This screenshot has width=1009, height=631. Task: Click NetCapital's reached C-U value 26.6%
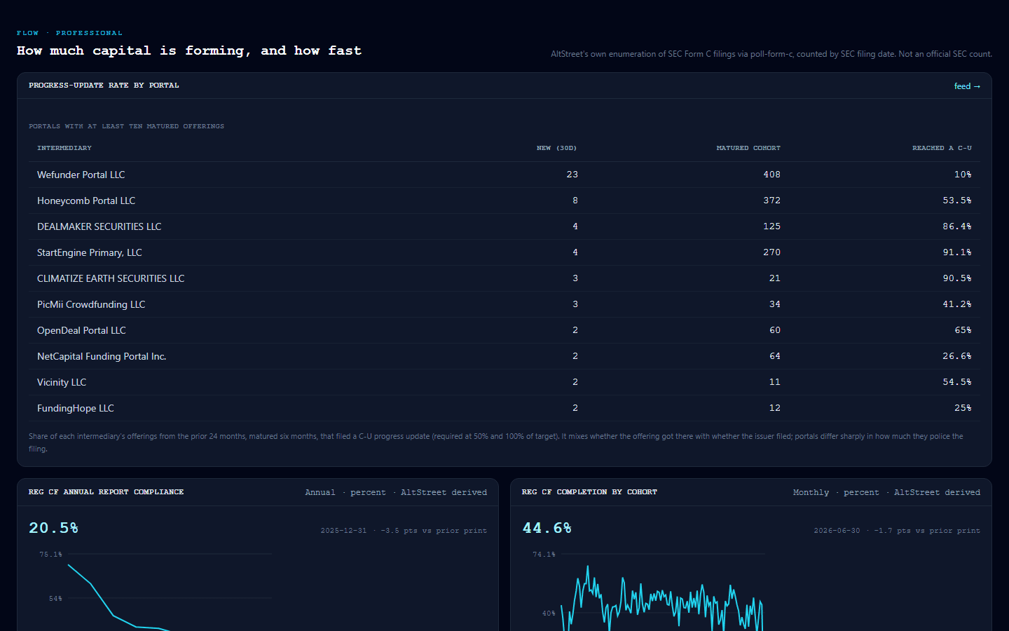tap(956, 356)
